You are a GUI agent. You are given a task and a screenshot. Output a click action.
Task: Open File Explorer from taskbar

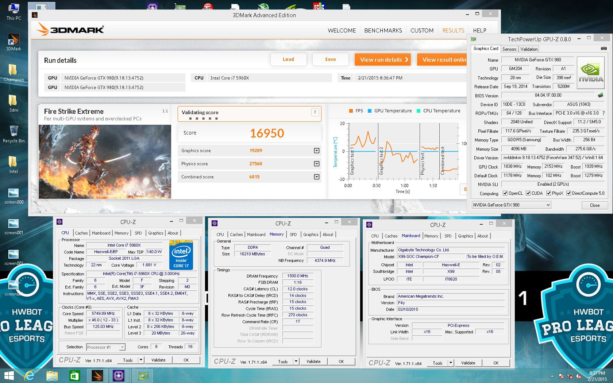click(52, 376)
